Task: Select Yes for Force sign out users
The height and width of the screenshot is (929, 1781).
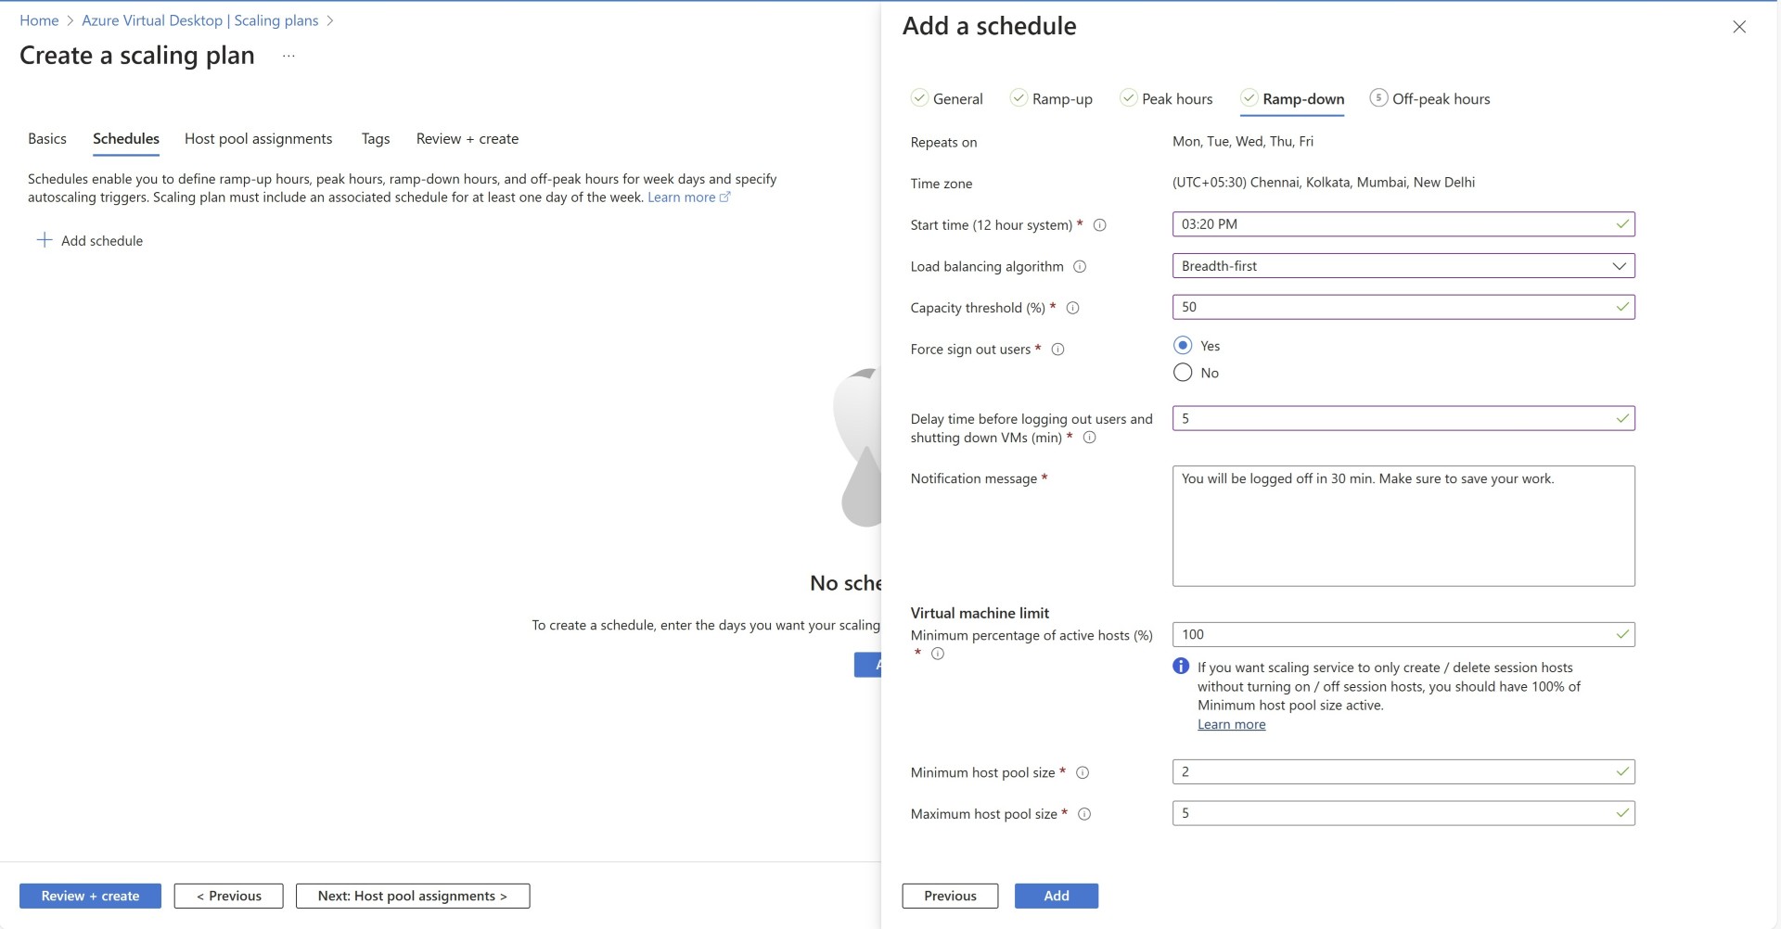Action: tap(1183, 346)
